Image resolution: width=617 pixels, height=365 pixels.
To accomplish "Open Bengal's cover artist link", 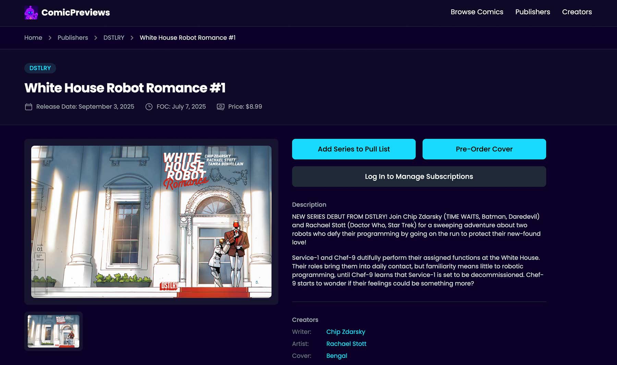I will click(337, 356).
